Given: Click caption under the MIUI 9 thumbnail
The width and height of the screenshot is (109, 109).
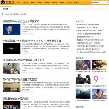Looking at the screenshot, I should click(99, 86).
